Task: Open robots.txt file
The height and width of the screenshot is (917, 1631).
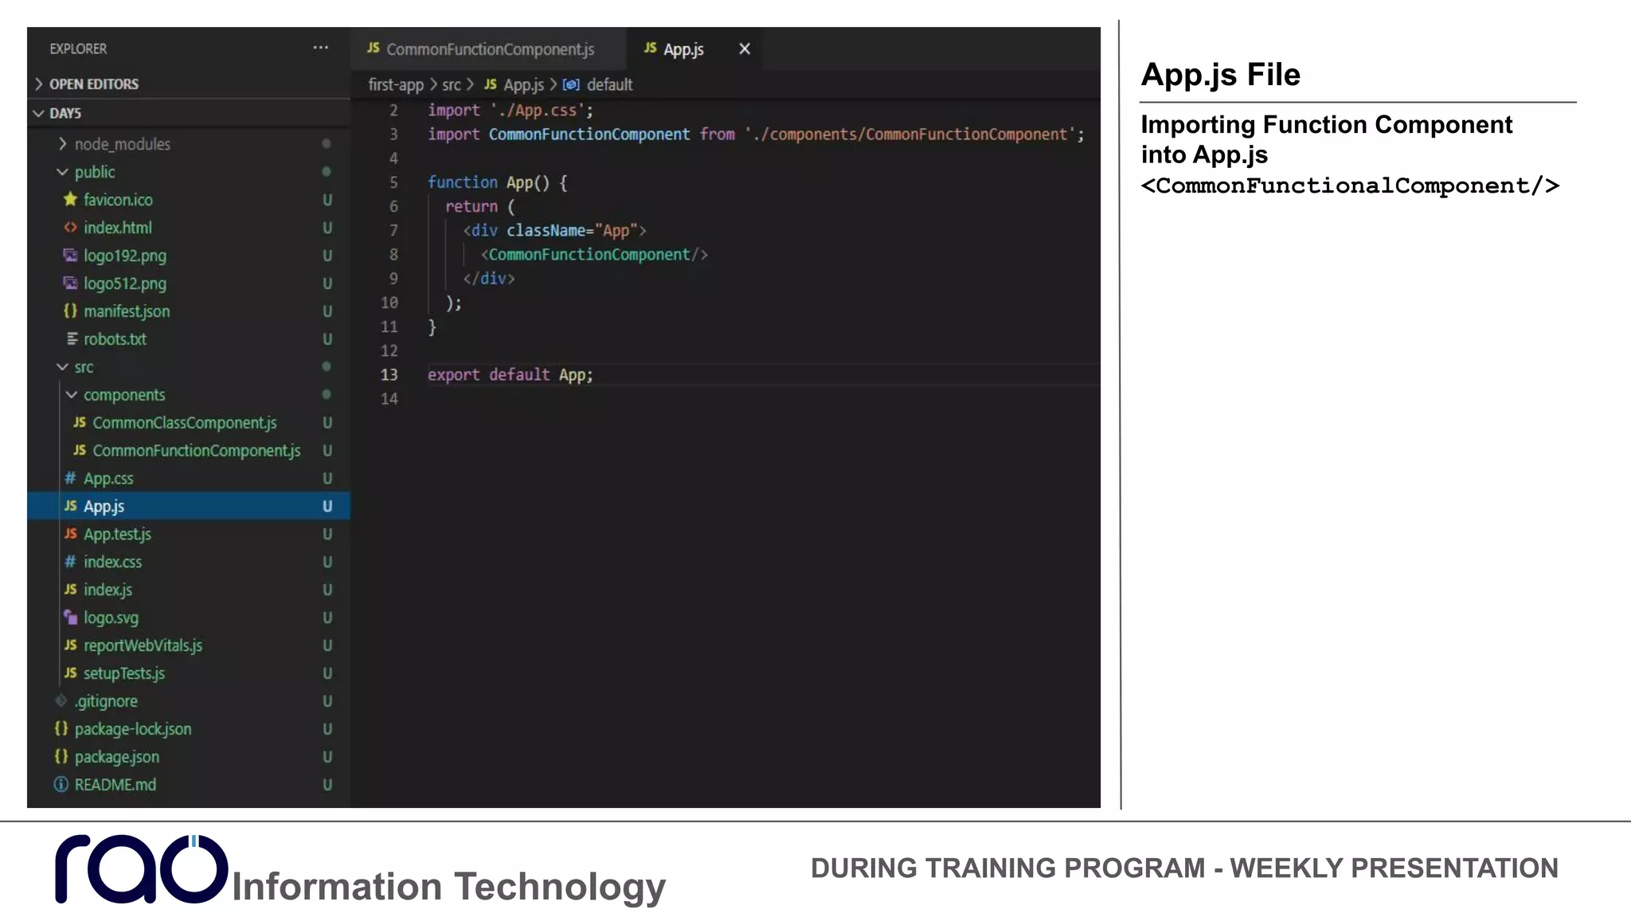Action: tap(115, 338)
